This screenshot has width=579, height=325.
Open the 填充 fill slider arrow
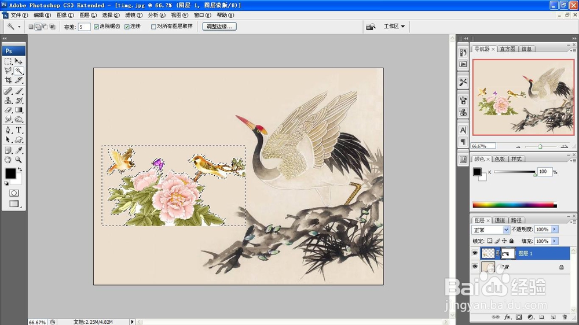pyautogui.click(x=554, y=241)
